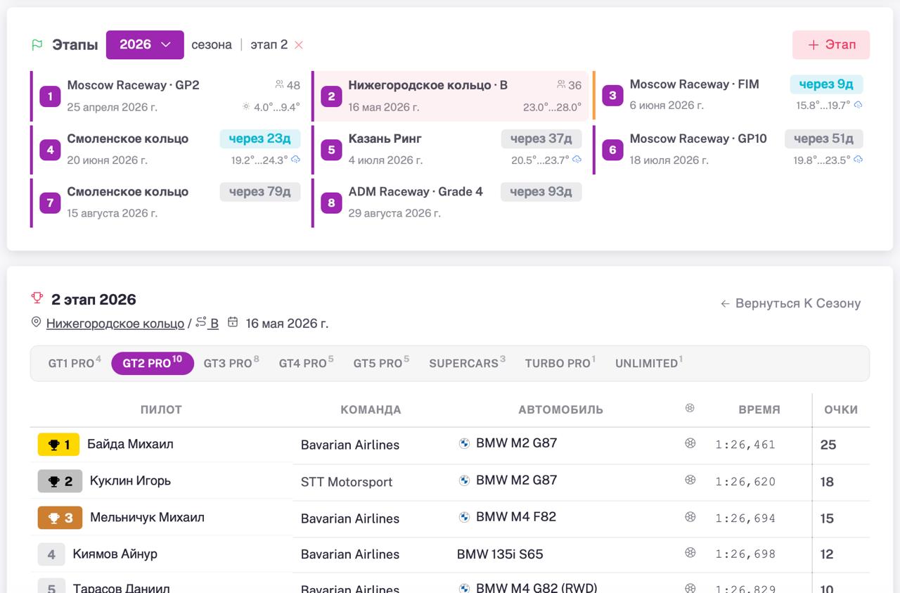Clear the 'этап 2' filter with the X
This screenshot has height=593, width=900.
point(299,45)
